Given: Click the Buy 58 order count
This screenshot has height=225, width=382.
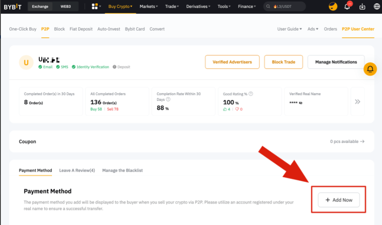Looking at the screenshot, I should 96,109.
